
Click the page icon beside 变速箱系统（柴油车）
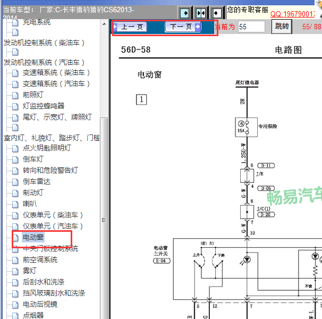tap(15, 73)
